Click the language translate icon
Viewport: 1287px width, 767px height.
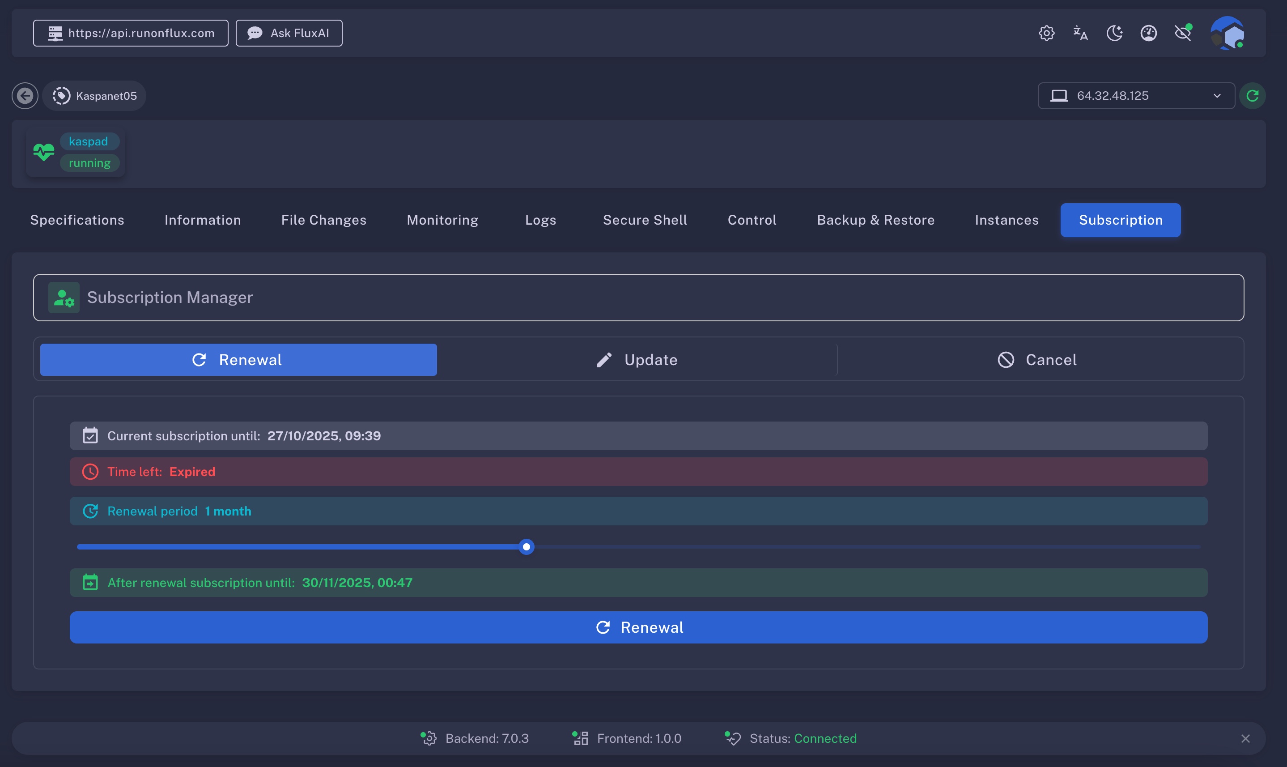point(1080,33)
